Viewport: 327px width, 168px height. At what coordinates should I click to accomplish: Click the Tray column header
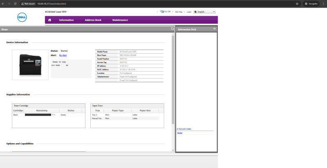97,111
